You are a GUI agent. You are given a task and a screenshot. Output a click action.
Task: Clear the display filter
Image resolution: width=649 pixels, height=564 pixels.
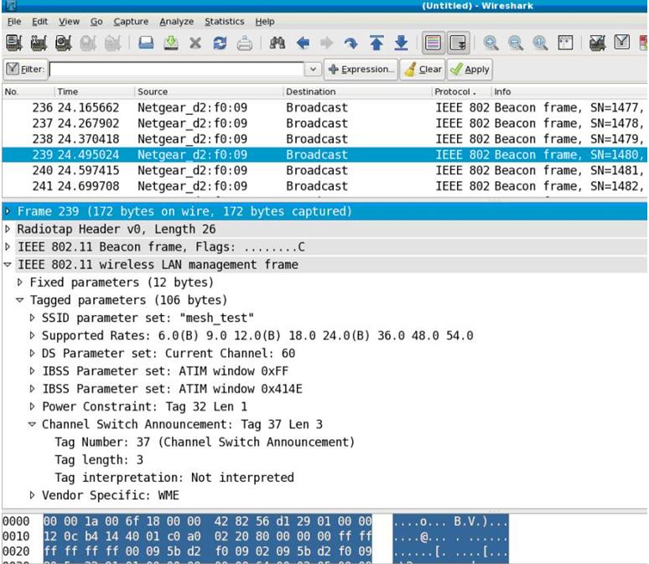pos(423,69)
